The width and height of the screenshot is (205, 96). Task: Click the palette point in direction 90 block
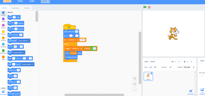coord(15,35)
